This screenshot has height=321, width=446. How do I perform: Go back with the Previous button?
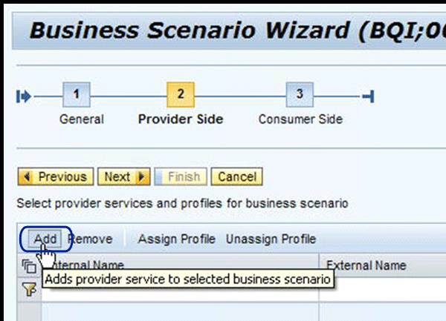(x=56, y=177)
